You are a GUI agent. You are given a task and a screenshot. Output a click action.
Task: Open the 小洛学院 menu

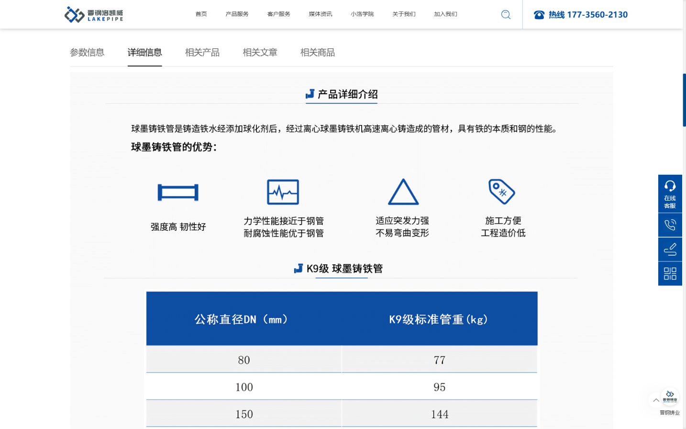[x=362, y=14]
